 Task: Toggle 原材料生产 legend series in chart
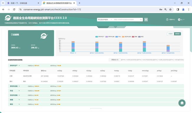(x=100, y=37)
